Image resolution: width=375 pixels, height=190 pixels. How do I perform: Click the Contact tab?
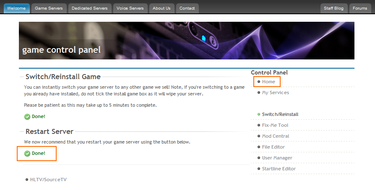click(187, 8)
